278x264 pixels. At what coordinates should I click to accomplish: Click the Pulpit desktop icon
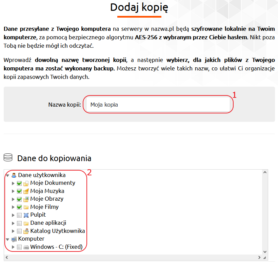click(26, 215)
